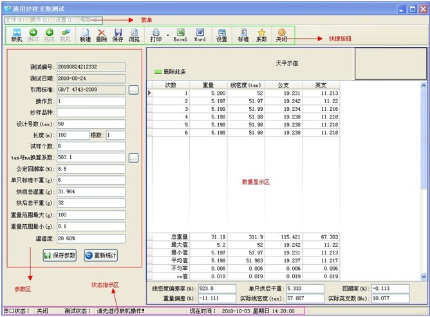Open the browse button next to tex与ne换算系数

pos(133,157)
